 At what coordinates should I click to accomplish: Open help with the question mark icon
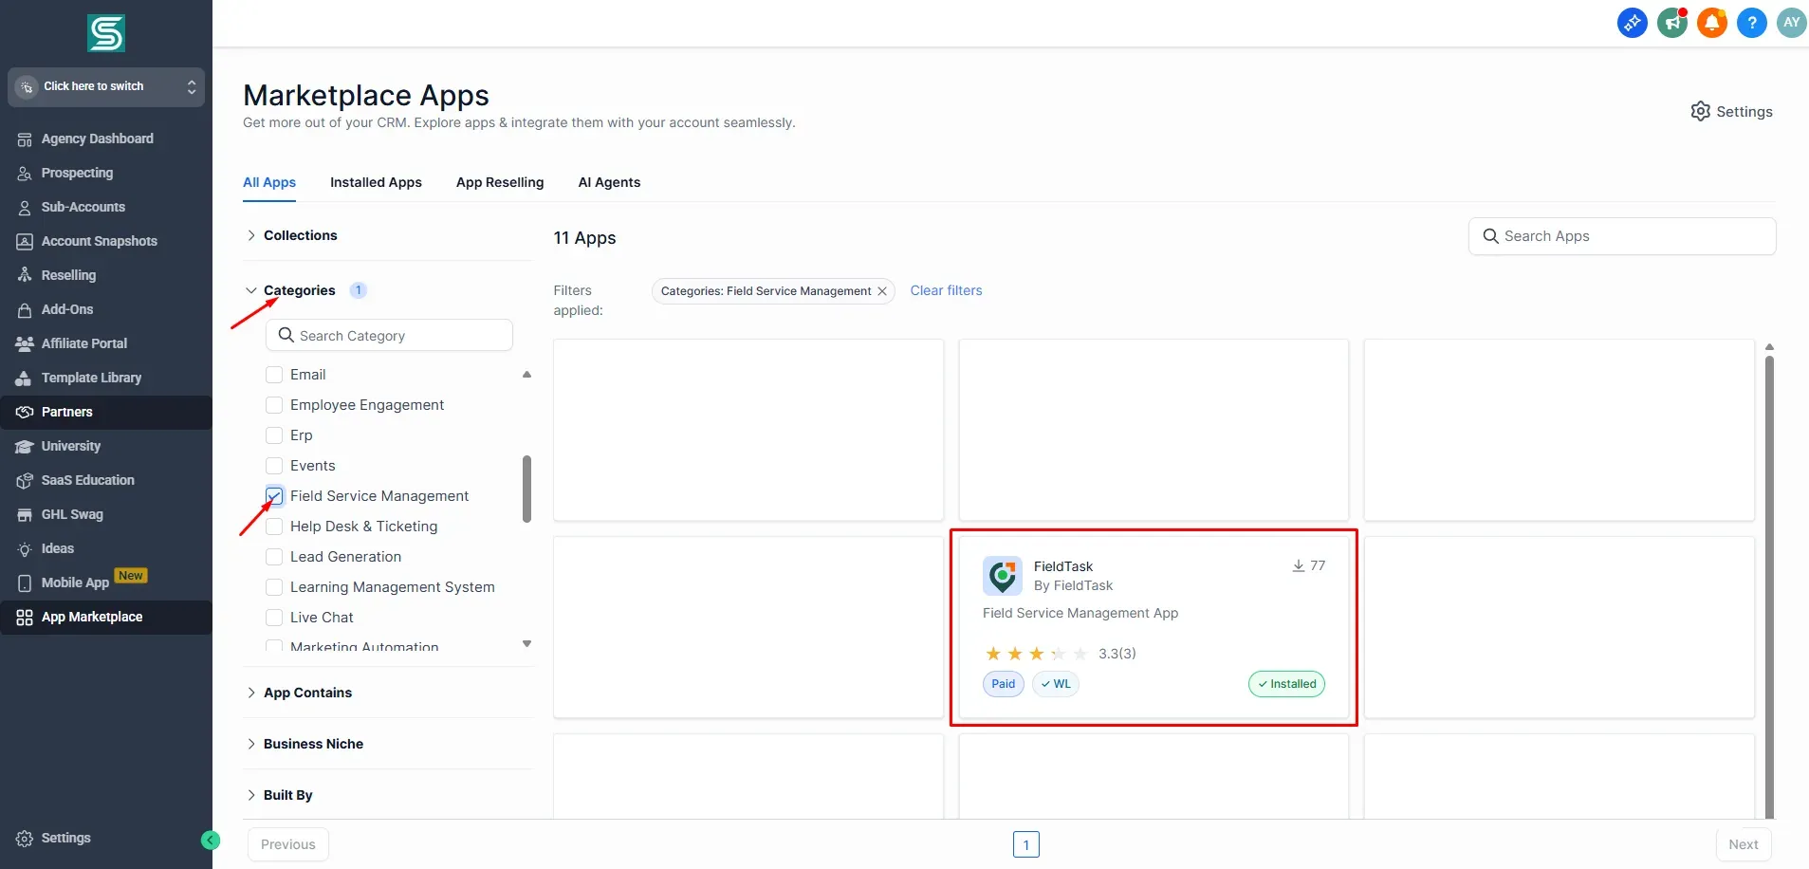pyautogui.click(x=1751, y=22)
